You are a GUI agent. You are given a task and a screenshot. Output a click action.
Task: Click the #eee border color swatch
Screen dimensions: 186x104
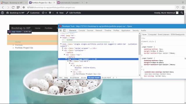click(x=169, y=53)
